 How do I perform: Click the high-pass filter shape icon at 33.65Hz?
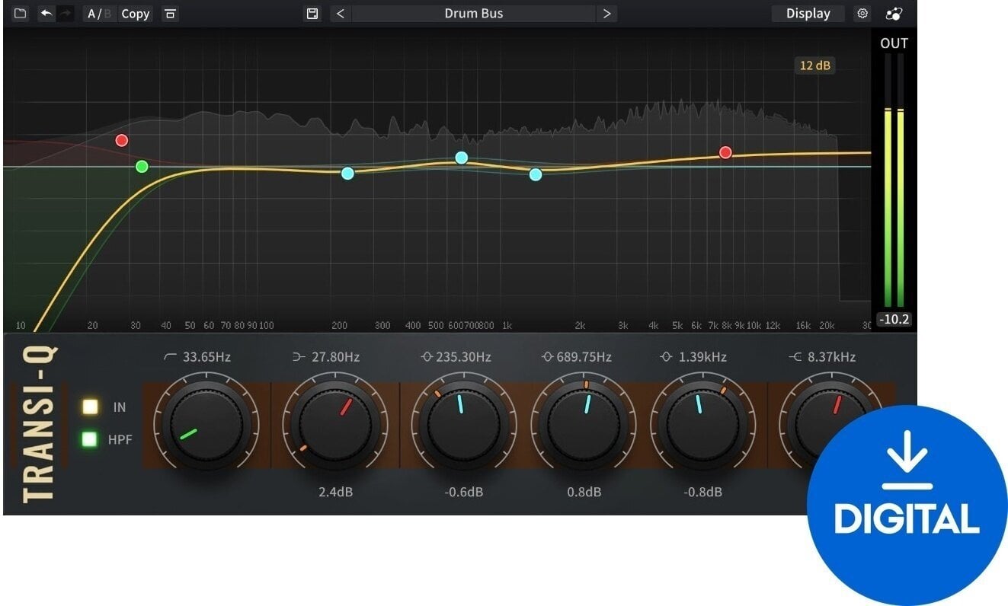pyautogui.click(x=171, y=357)
